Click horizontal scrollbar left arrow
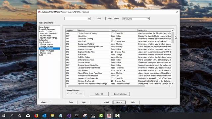Screen dimensions: 212x119 67,86
